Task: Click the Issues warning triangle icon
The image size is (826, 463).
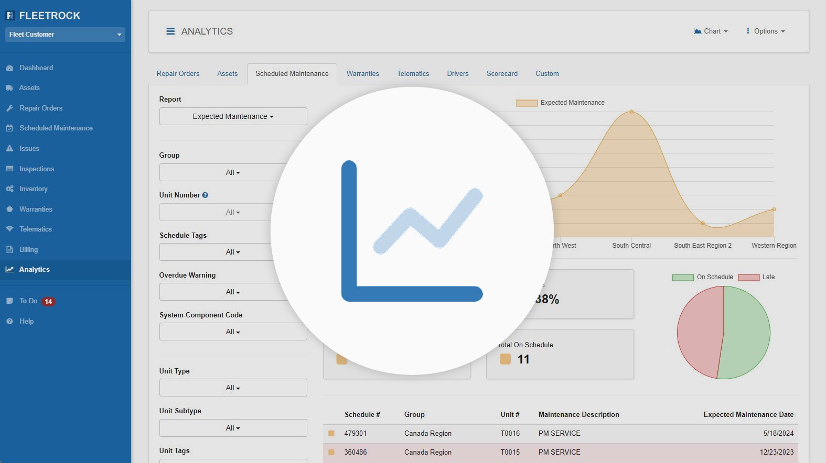Action: pos(9,149)
